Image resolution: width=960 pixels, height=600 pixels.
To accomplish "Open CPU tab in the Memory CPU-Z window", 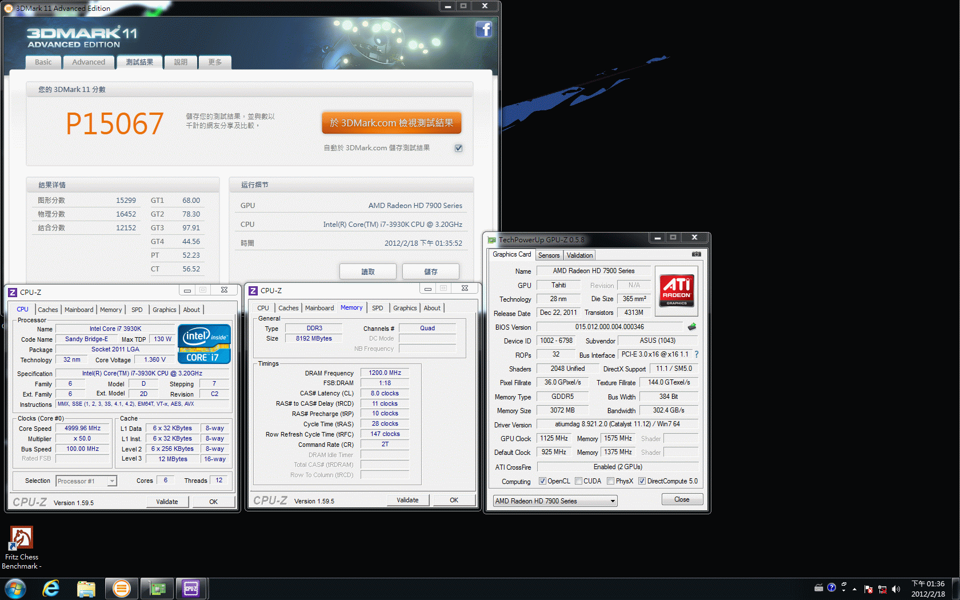I will (263, 308).
